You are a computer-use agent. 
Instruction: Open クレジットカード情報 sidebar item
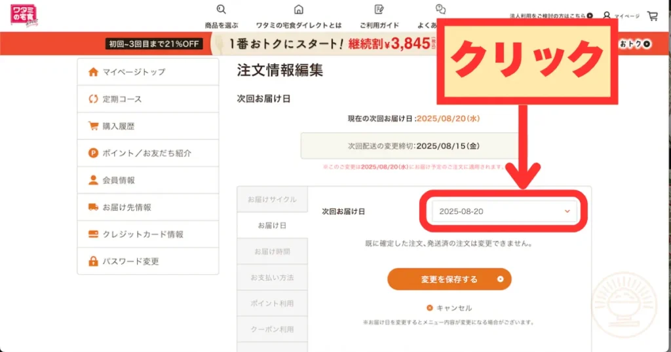click(148, 234)
